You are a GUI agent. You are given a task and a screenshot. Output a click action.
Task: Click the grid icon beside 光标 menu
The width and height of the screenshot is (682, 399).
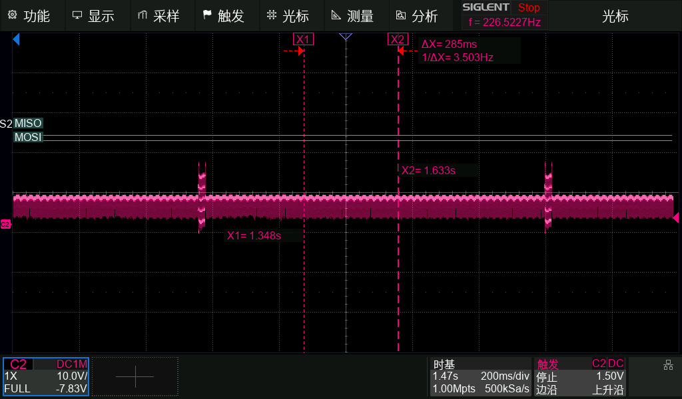[272, 15]
